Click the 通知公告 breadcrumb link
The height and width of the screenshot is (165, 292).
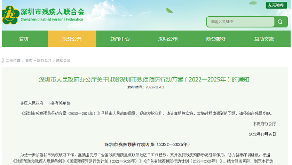(63, 60)
